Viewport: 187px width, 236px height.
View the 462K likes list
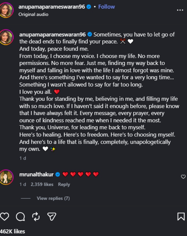pyautogui.click(x=12, y=231)
